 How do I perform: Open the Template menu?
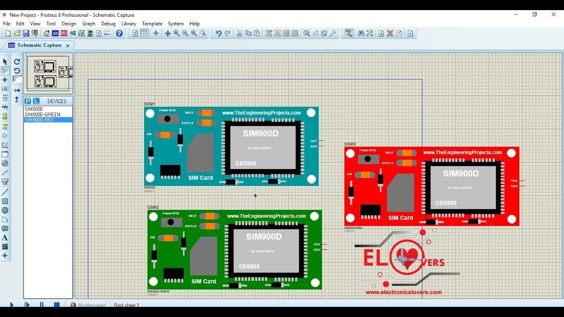(x=152, y=24)
